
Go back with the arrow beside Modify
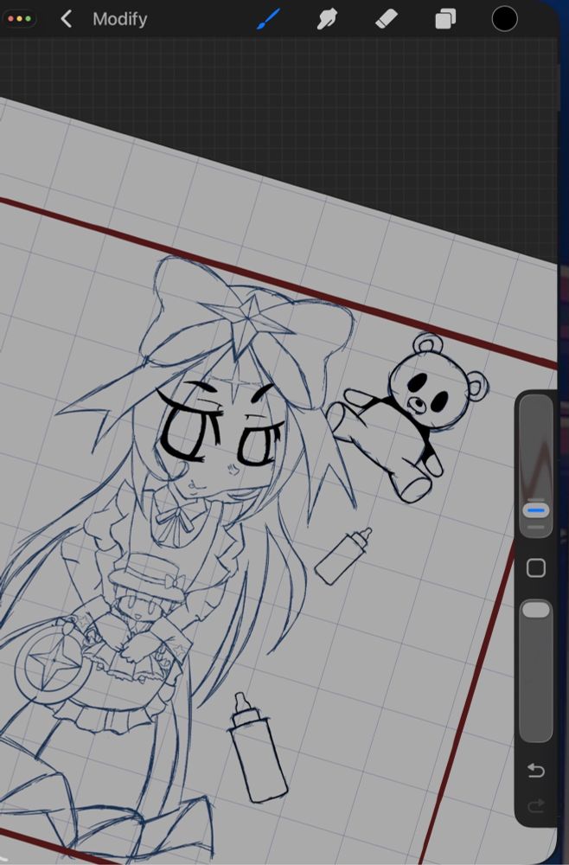click(67, 19)
